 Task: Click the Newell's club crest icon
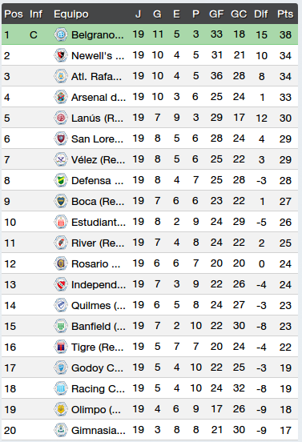(x=61, y=55)
